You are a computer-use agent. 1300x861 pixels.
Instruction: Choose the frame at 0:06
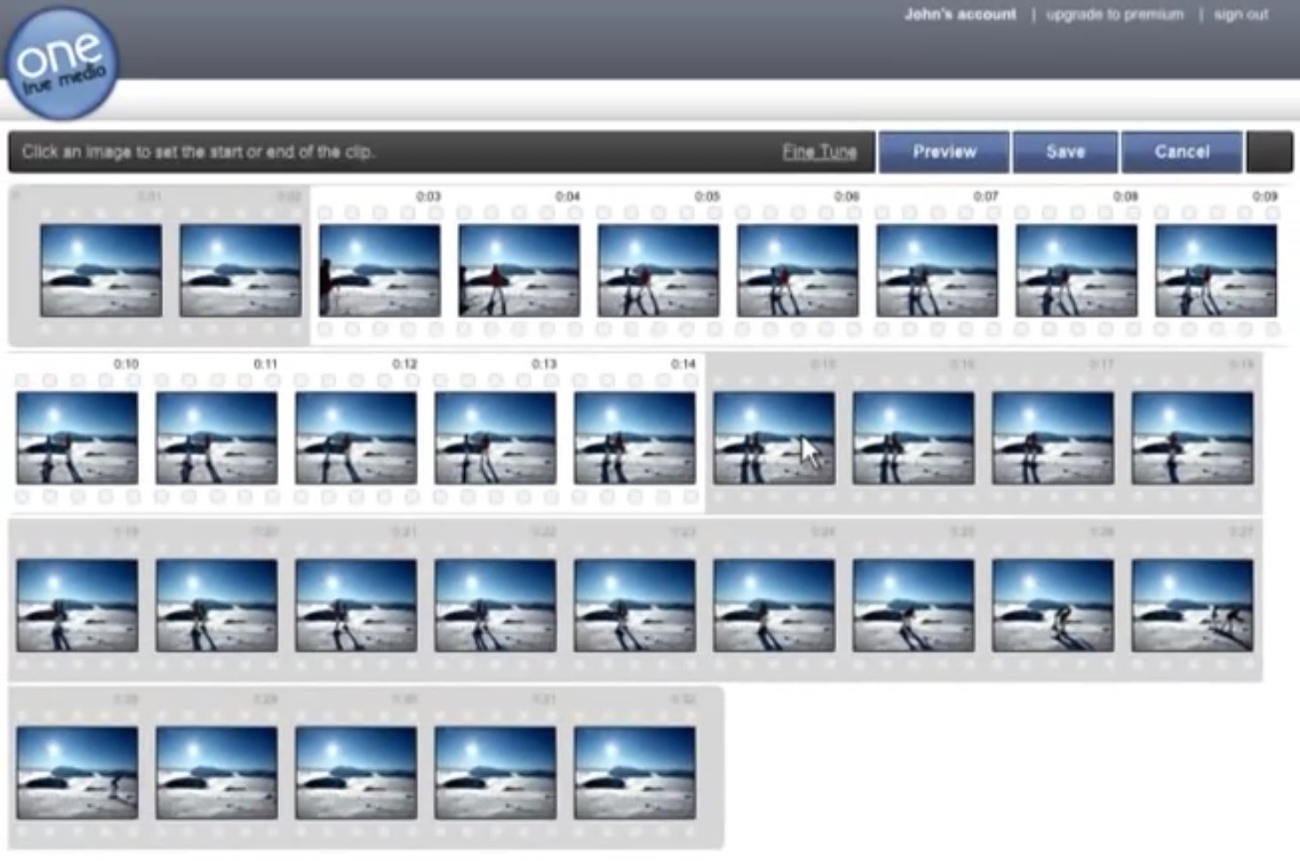click(x=798, y=270)
